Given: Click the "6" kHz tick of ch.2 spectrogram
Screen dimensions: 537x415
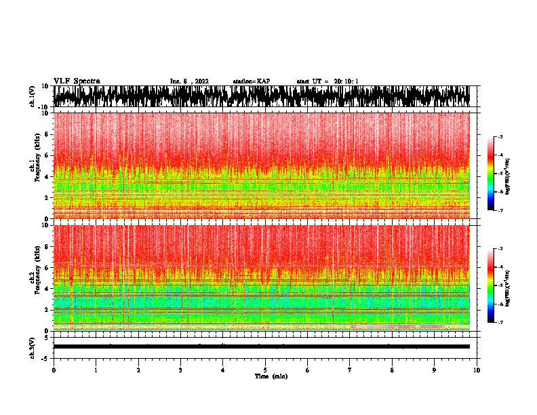Looking at the screenshot, I should point(47,268).
